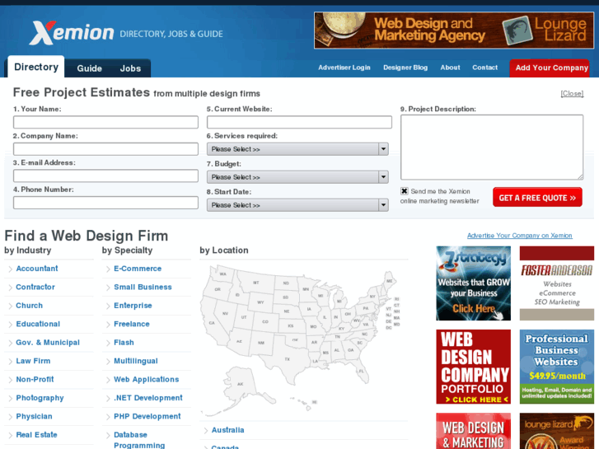Click Get a Free Quote button
Image resolution: width=599 pixels, height=449 pixels.
(x=537, y=197)
